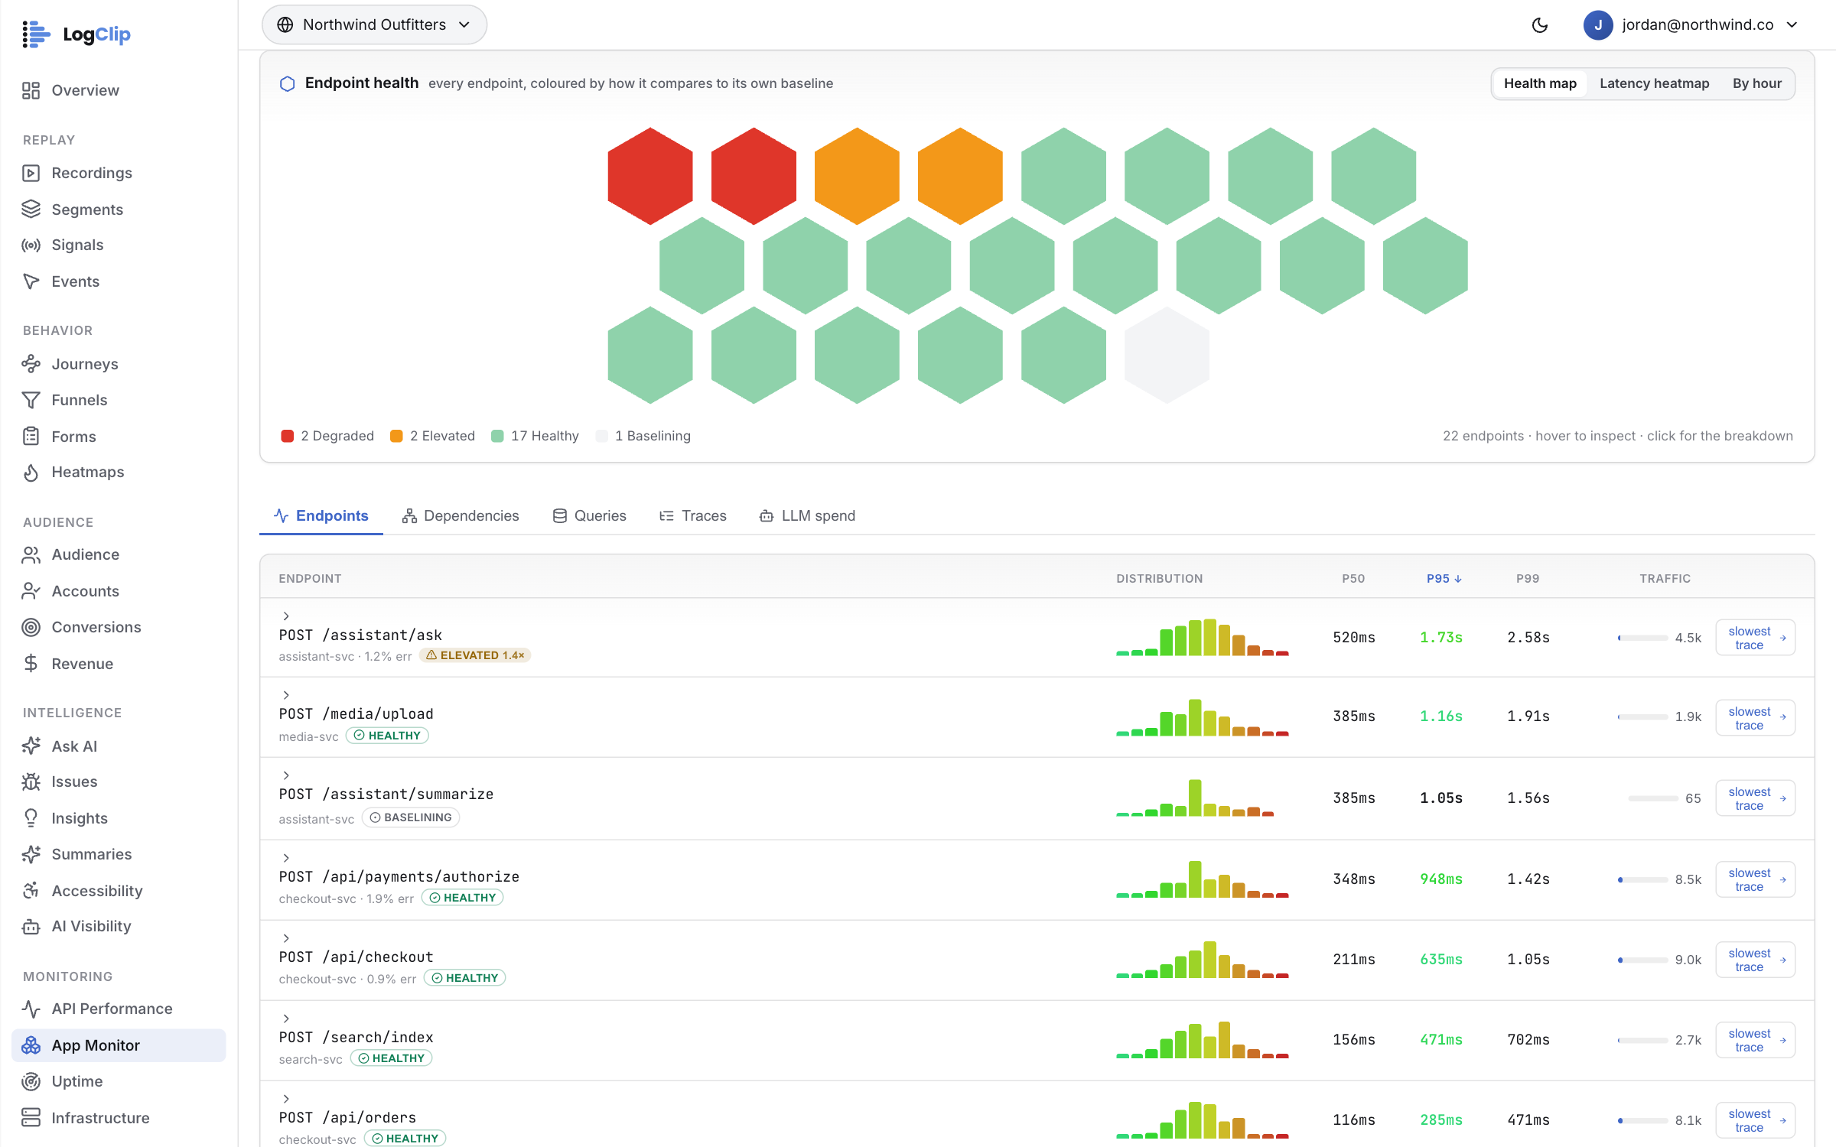The height and width of the screenshot is (1147, 1836).
Task: Click the first orange elevated hexagon
Action: (x=857, y=176)
